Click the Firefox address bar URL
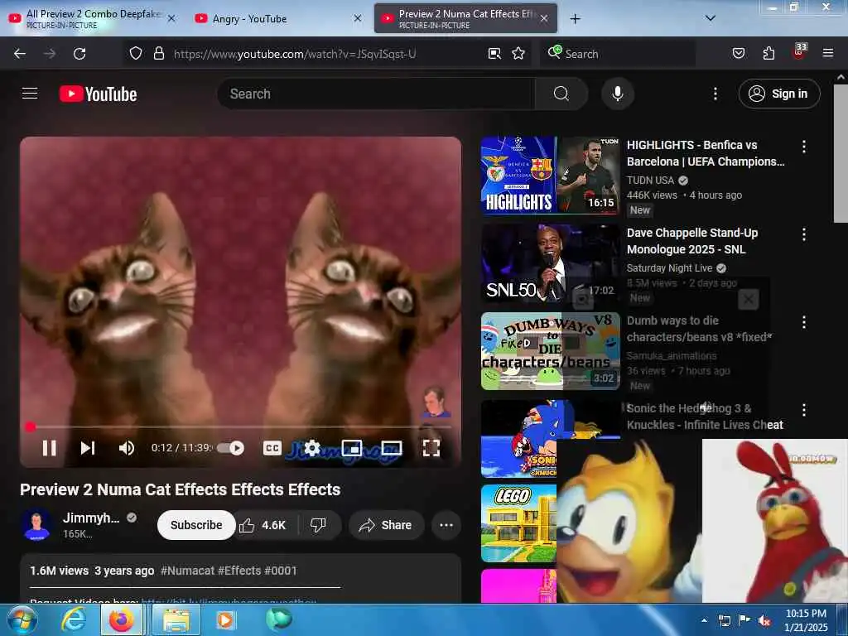Image resolution: width=848 pixels, height=636 pixels. click(295, 54)
